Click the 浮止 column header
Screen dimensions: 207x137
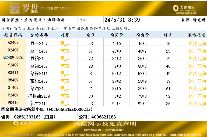tap(168, 35)
